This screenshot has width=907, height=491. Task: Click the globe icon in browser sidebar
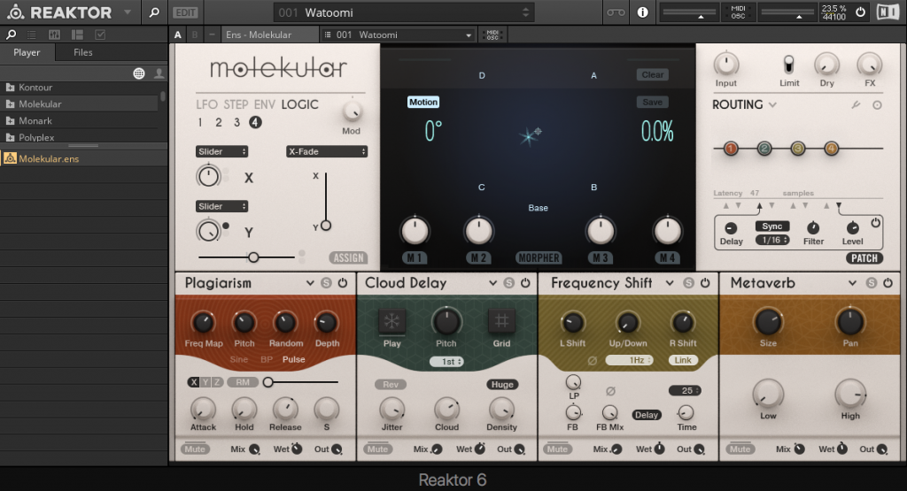point(139,73)
